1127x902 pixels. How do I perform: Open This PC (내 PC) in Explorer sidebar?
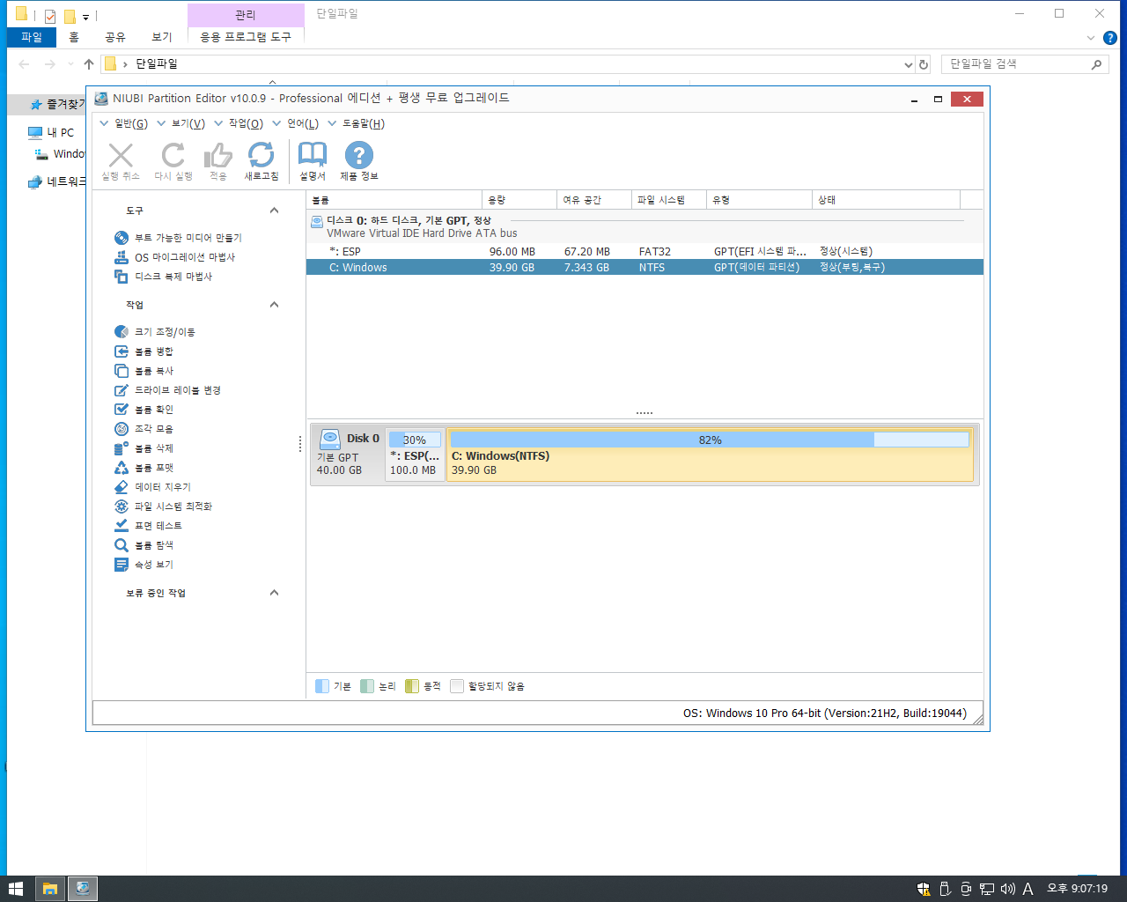pos(51,132)
